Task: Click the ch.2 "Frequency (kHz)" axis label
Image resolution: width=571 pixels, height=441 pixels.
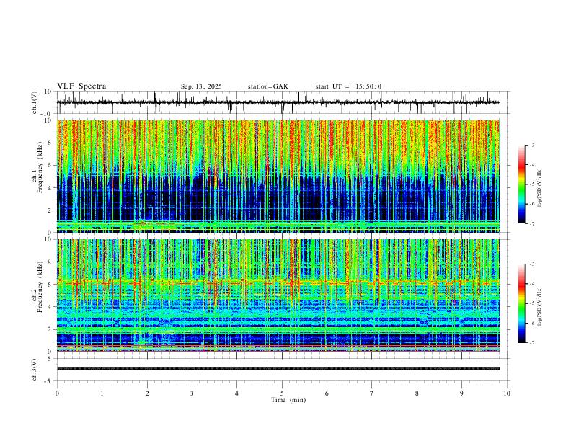Action: 40,287
